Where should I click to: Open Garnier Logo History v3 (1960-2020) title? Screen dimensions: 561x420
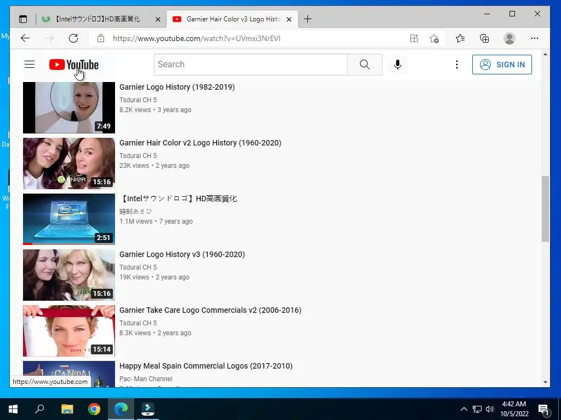pyautogui.click(x=182, y=254)
